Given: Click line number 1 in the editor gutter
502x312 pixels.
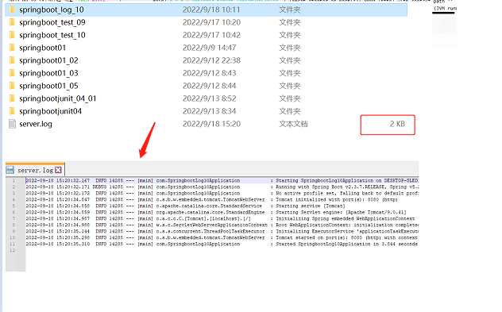Looking at the screenshot, I should [14, 180].
